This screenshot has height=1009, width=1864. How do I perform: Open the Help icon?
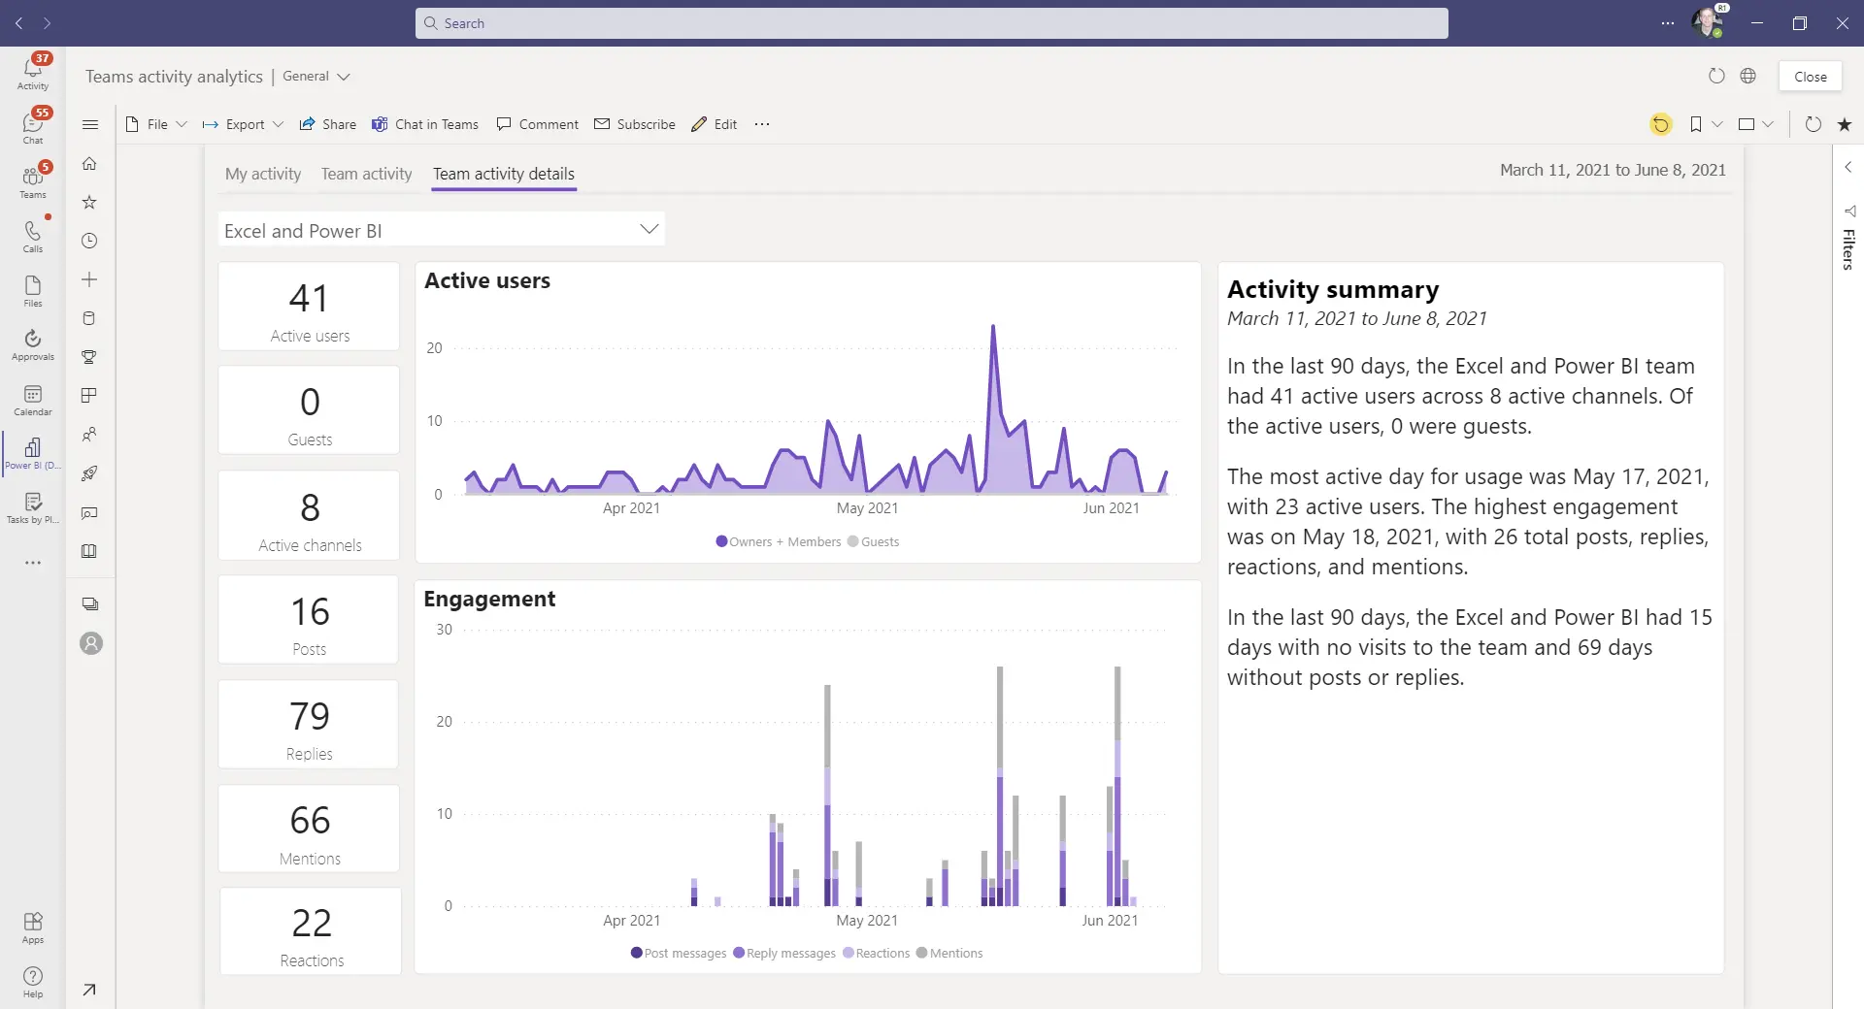(33, 981)
